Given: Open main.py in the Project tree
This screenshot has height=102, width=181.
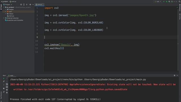Looking at the screenshot, I should pos(10,16).
